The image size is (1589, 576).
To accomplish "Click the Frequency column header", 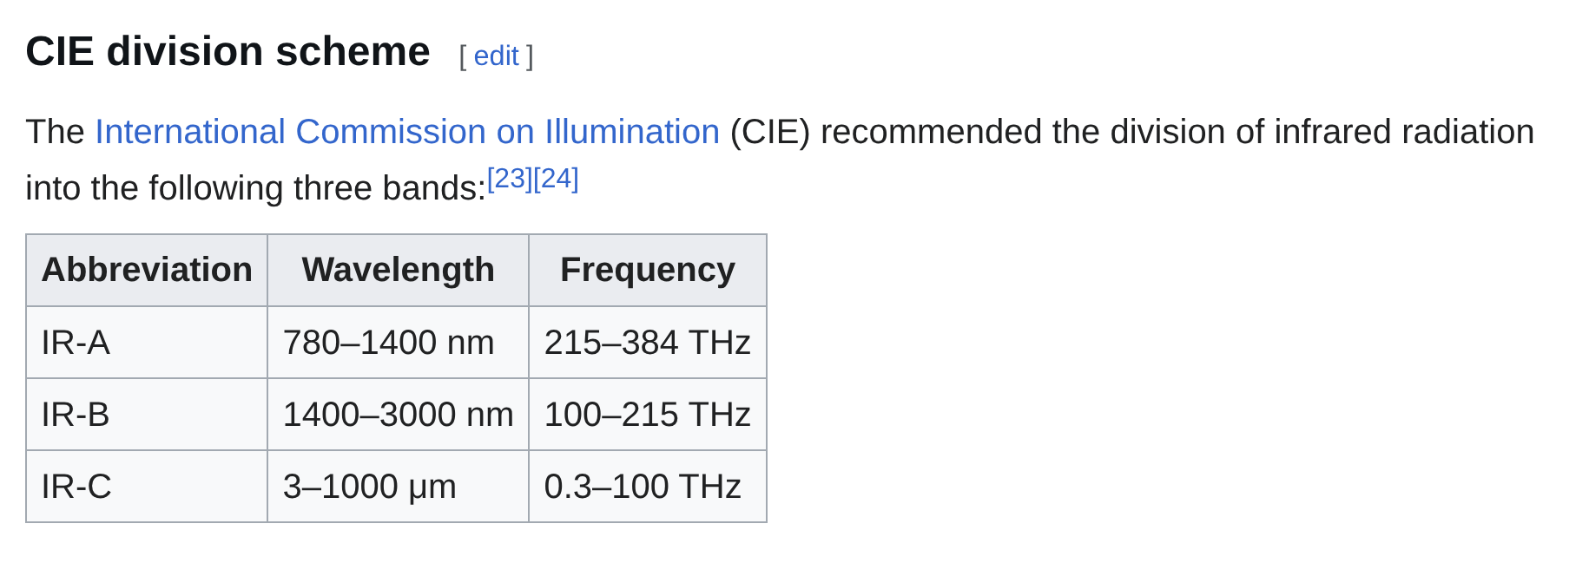I will (x=647, y=270).
